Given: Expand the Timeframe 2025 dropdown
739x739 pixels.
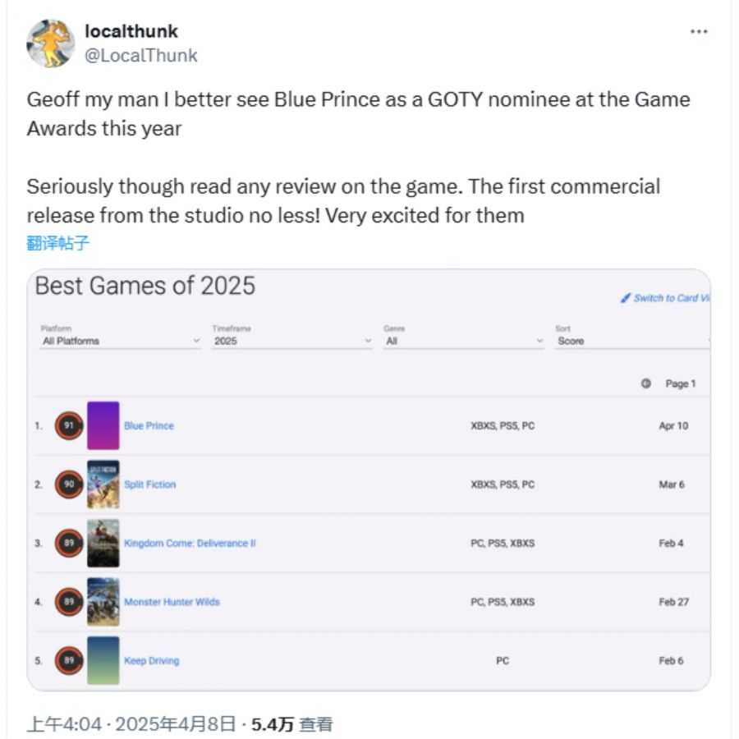Looking at the screenshot, I should [291, 341].
